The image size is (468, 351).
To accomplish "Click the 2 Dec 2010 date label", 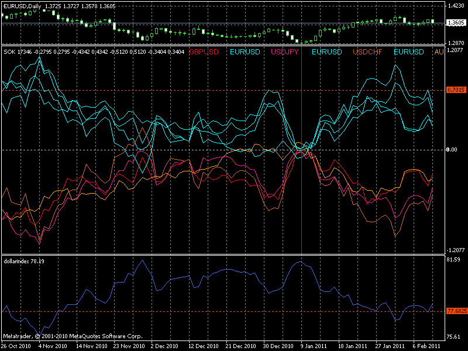I will pos(164,346).
